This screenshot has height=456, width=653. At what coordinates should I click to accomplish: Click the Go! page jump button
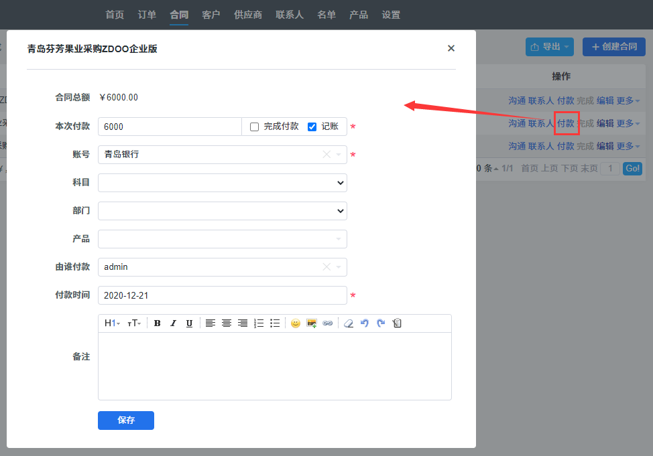632,169
